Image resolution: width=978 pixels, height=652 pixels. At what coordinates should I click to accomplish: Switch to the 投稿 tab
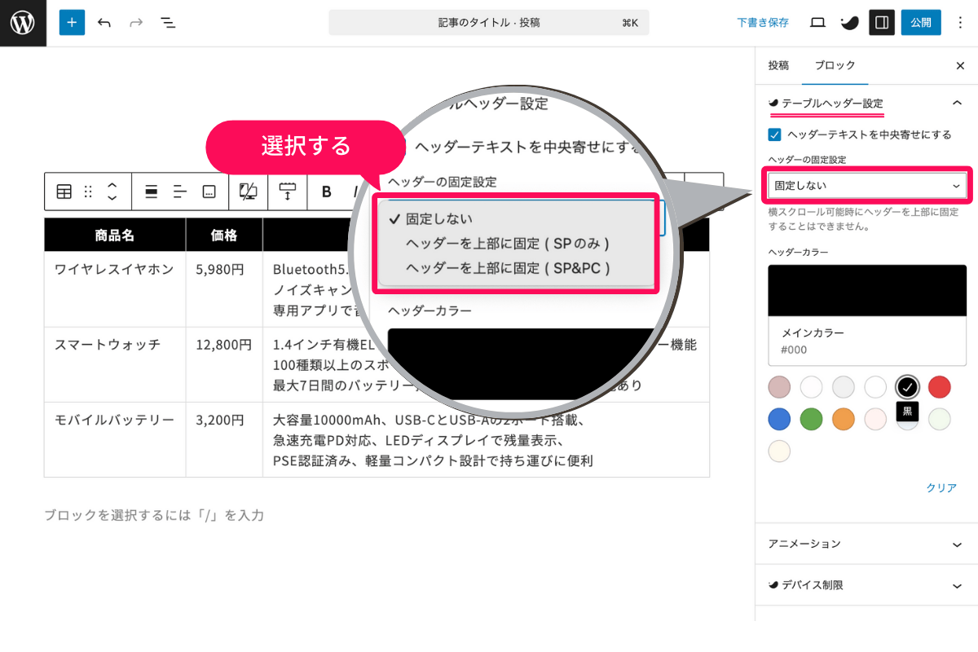[778, 65]
